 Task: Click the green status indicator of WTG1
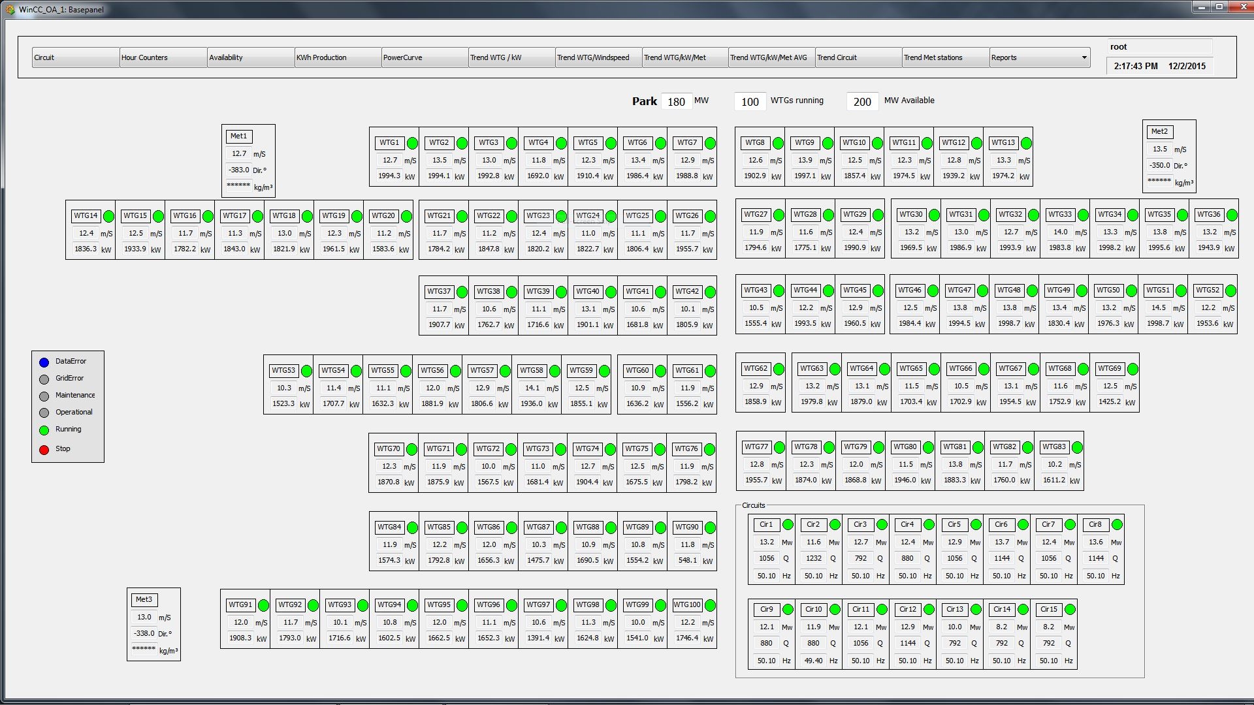pyautogui.click(x=412, y=143)
